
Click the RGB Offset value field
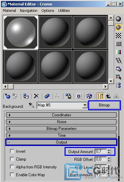(101, 159)
